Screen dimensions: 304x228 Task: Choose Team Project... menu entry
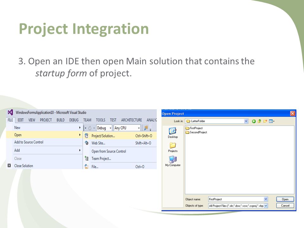[x=120, y=158]
